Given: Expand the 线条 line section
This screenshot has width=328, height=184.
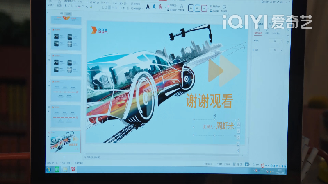Looking at the screenshot, I should 256,50.
